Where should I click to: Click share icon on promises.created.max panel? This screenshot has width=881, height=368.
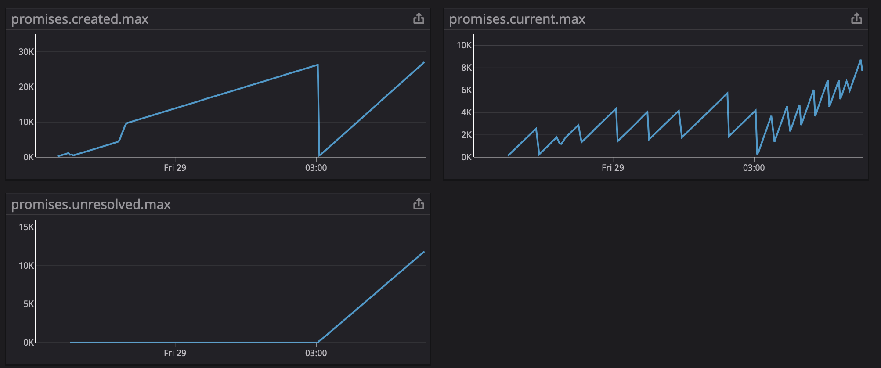(419, 18)
